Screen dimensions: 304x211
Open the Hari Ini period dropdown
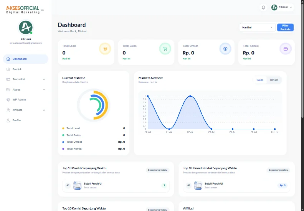[258, 27]
